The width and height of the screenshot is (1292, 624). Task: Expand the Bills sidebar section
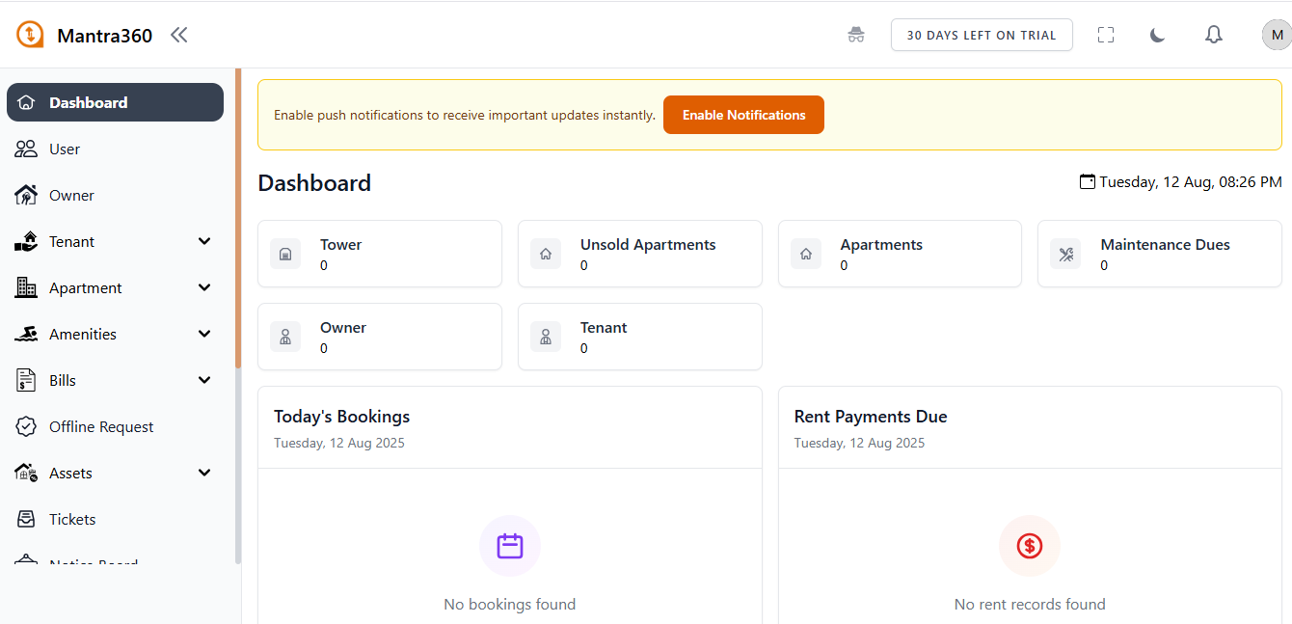click(x=203, y=380)
